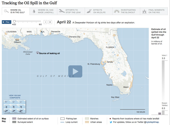170x125 pixels.
Task: Advance to next date with right arrow
Action: [x=50, y=22]
